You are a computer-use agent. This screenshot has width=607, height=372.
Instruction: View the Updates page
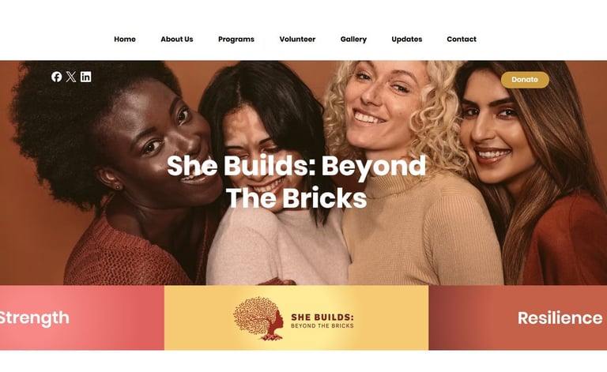[407, 39]
